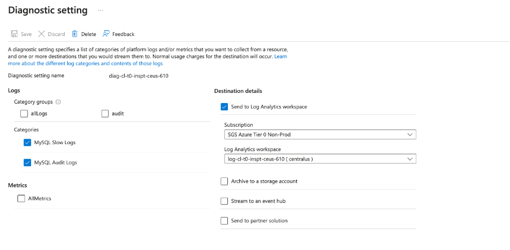Expand the Subscription dropdown

pos(320,135)
